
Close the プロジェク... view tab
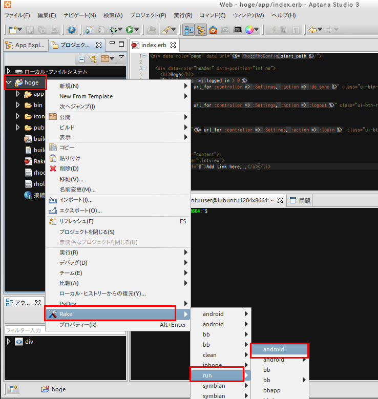(x=99, y=45)
